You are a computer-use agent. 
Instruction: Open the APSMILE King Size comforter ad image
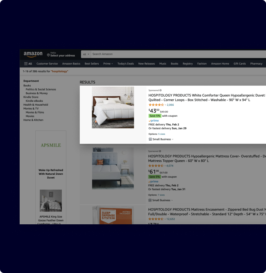(51, 201)
